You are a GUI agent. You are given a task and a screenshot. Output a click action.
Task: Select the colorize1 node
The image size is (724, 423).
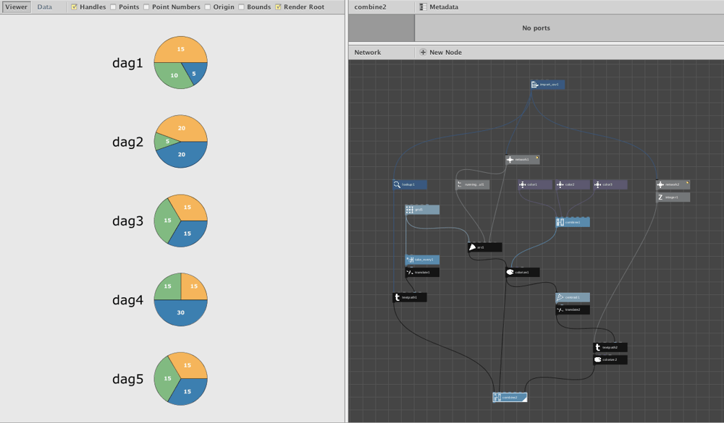[522, 272]
